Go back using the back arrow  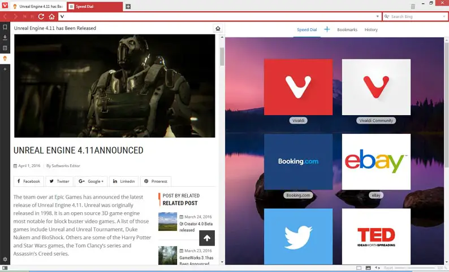pos(5,16)
